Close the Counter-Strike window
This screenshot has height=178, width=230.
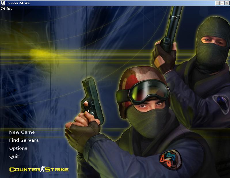(227, 3)
